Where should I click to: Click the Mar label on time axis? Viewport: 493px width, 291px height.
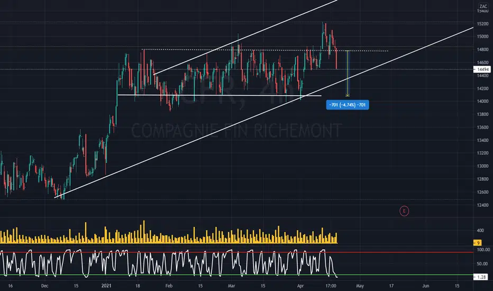231,286
